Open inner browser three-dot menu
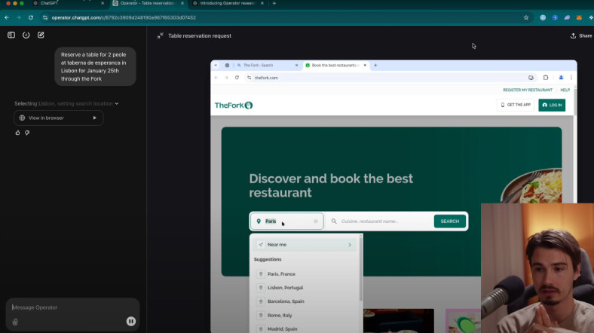Image resolution: width=594 pixels, height=333 pixels. point(571,78)
